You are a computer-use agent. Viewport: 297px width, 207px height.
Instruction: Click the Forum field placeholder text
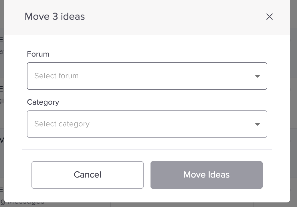(x=56, y=76)
